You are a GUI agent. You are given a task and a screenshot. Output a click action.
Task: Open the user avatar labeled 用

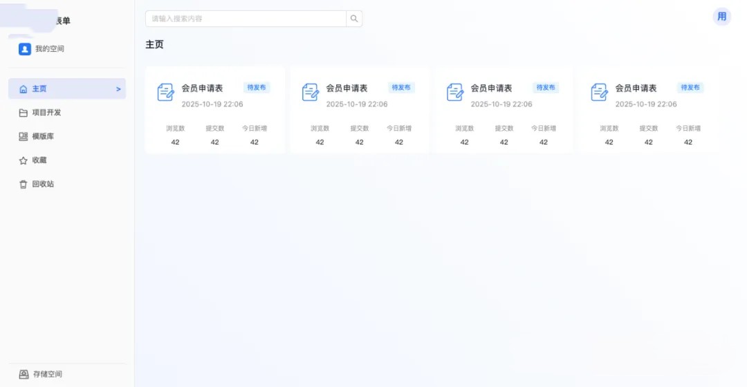[x=721, y=17]
